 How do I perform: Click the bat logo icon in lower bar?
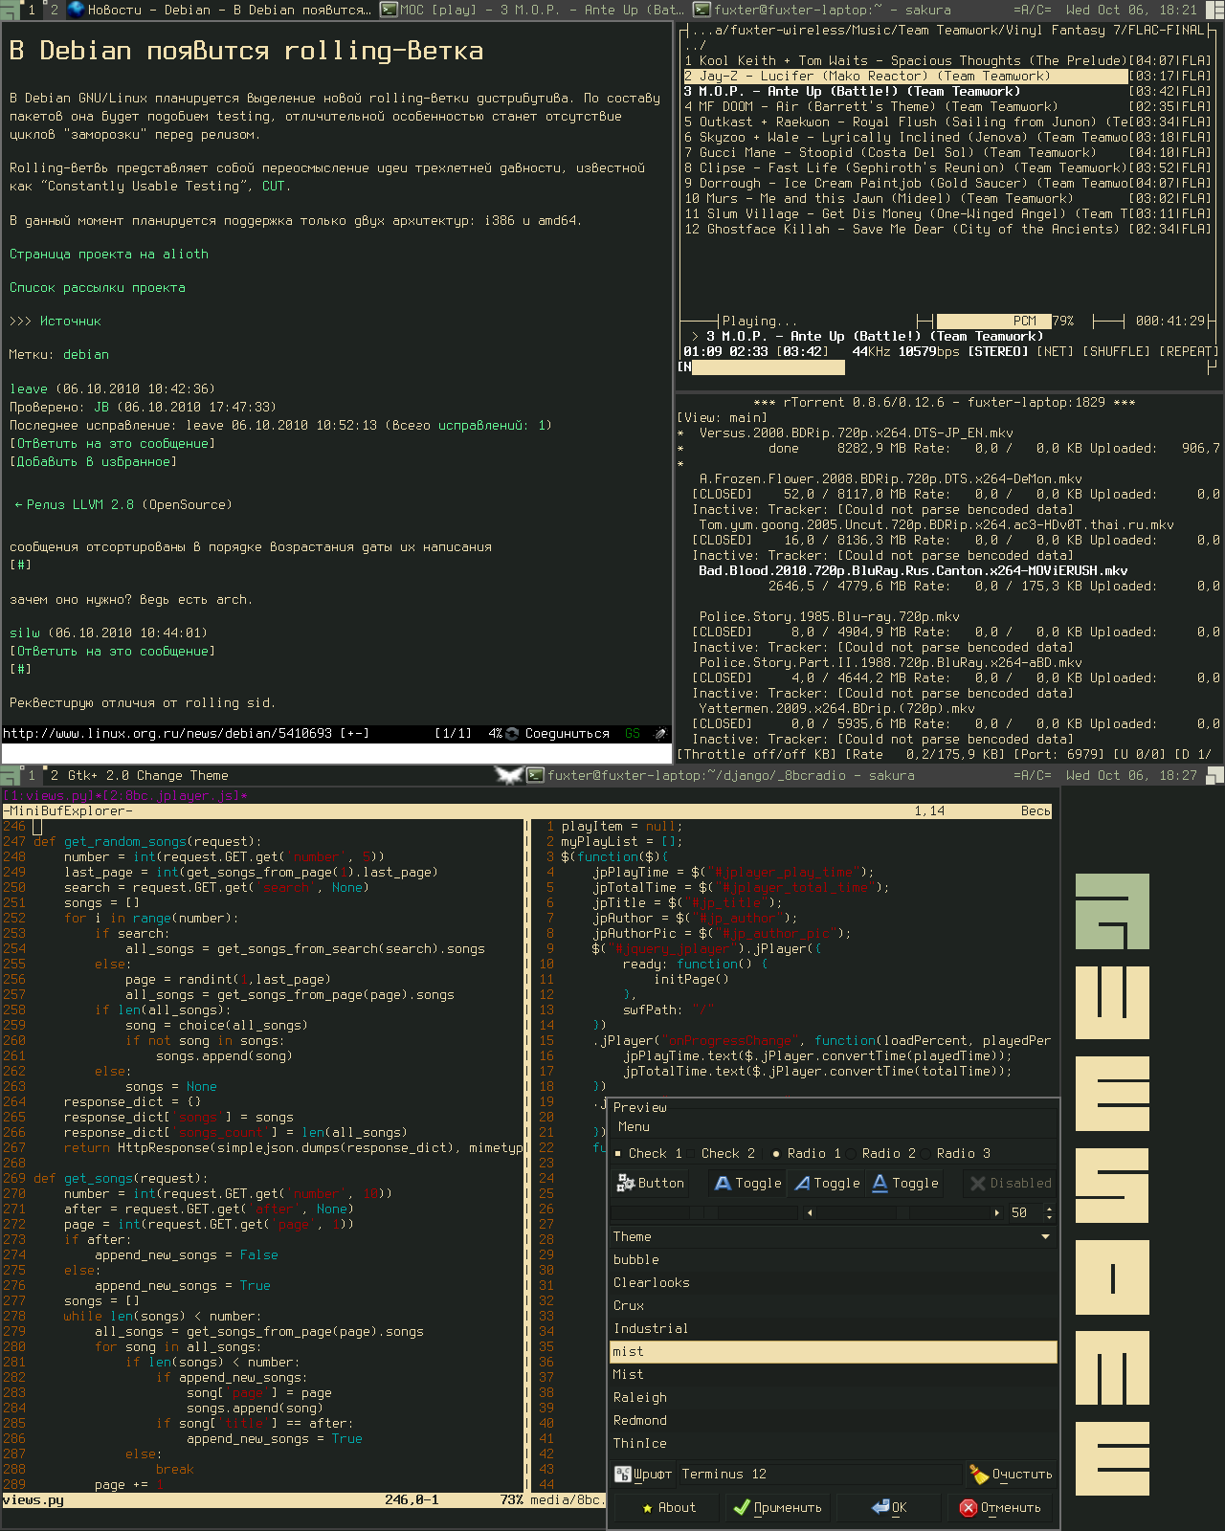509,775
